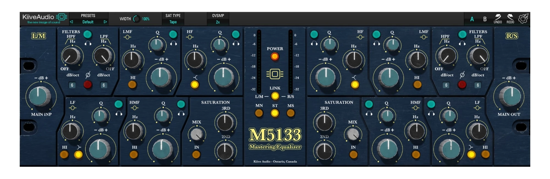550x179 pixels.
Task: Click the REDO label
Action: [510, 22]
